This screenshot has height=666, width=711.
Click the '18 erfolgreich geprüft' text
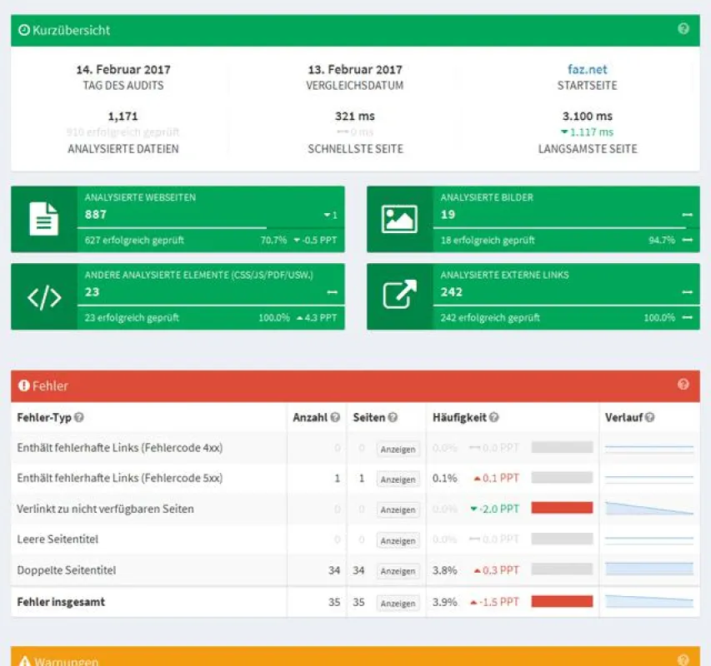488,240
